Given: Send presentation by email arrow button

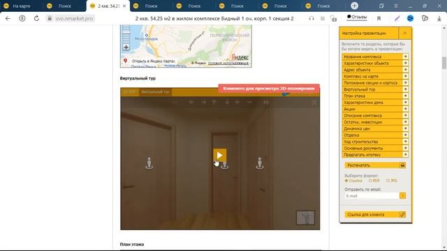Looking at the screenshot, I should [x=402, y=196].
